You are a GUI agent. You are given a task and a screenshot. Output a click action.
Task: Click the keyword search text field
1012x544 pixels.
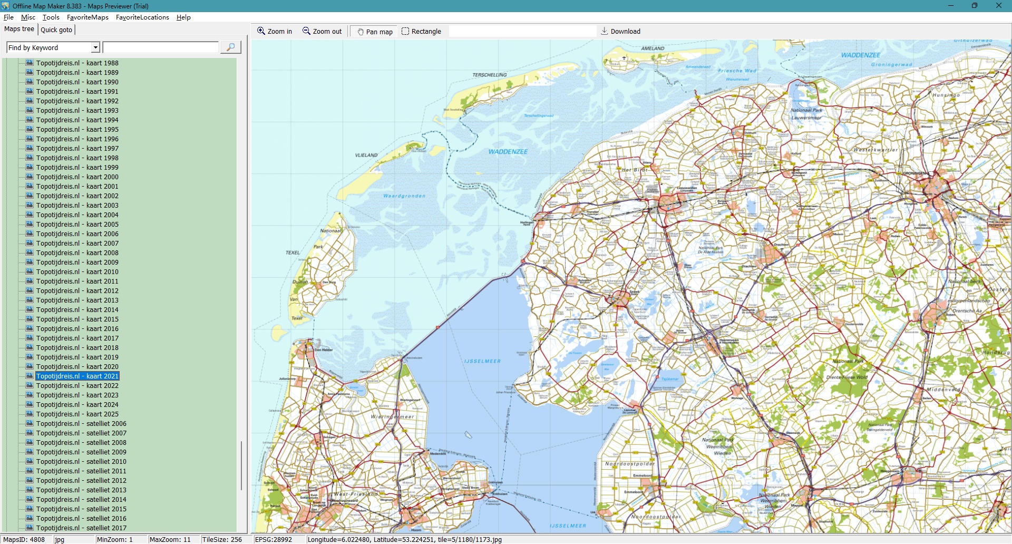coord(160,47)
